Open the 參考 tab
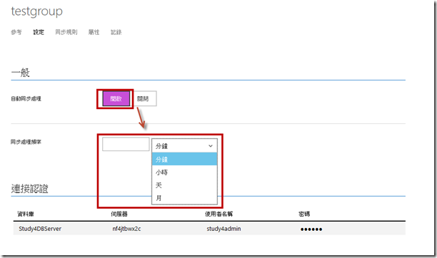 coord(16,32)
